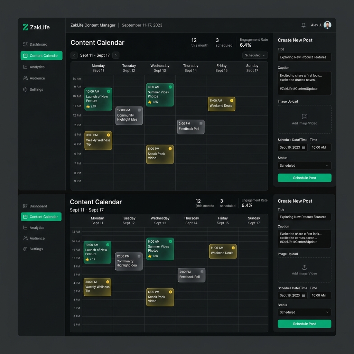Click the Add Image/Video zone with the image icon

coord(304,119)
